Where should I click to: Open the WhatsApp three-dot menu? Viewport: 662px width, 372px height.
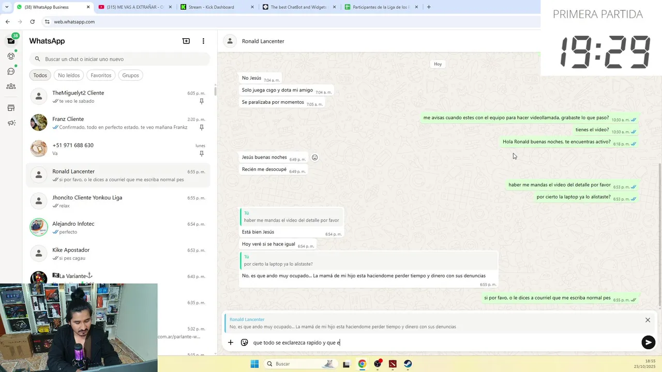203,41
